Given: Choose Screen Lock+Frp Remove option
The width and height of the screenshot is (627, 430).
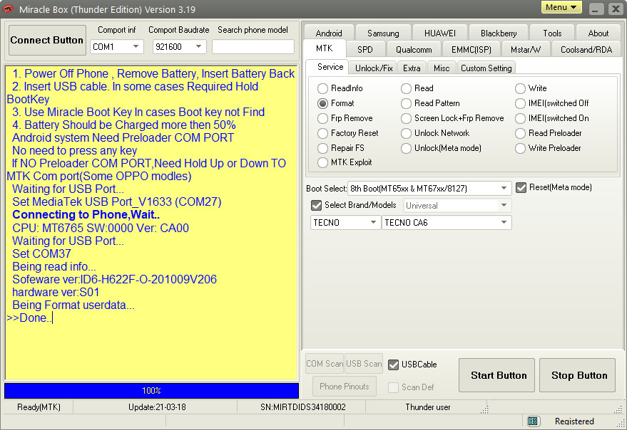Looking at the screenshot, I should coord(452,119).
